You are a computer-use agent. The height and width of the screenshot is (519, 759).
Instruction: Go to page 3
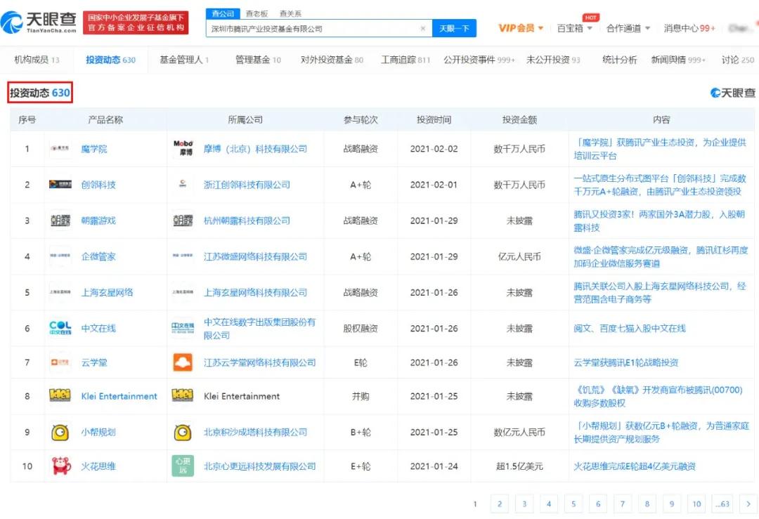tap(524, 504)
